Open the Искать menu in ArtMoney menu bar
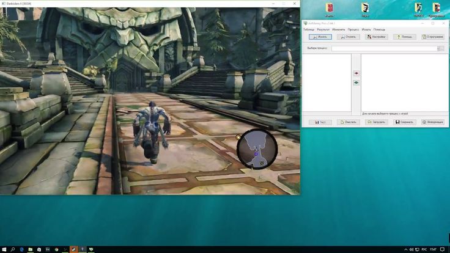Screen dimensions: 450x253 [366, 29]
